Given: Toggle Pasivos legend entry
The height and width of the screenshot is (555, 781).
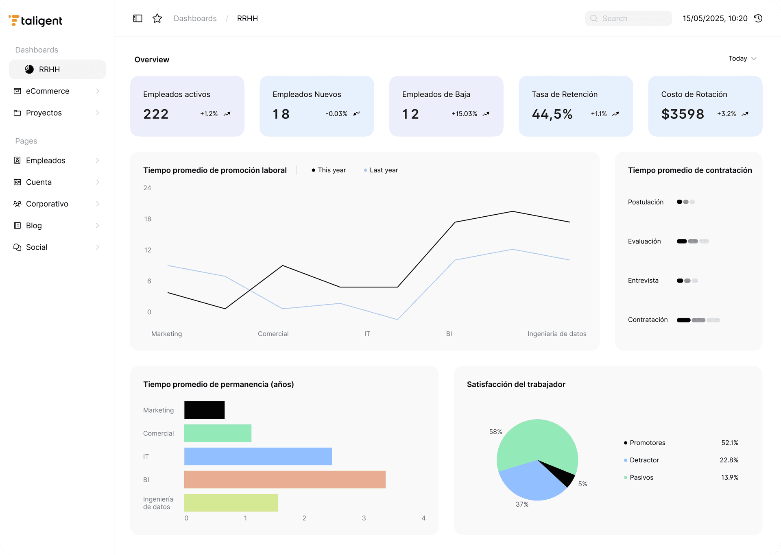Looking at the screenshot, I should tap(639, 478).
